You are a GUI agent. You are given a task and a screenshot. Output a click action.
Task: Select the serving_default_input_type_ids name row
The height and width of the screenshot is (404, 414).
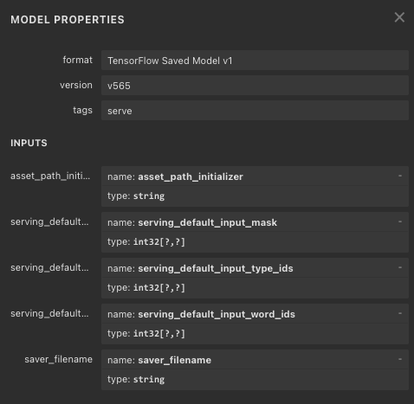255,268
